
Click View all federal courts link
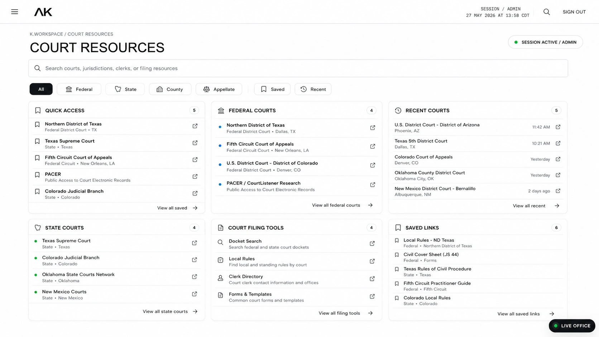[x=342, y=205]
